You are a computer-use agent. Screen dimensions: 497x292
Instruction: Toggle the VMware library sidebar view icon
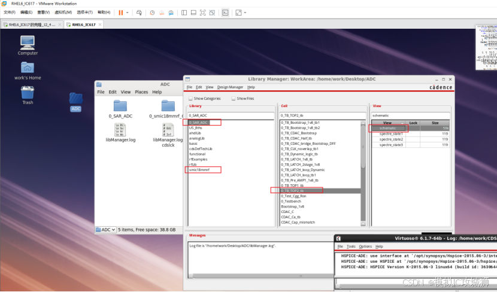point(184,13)
